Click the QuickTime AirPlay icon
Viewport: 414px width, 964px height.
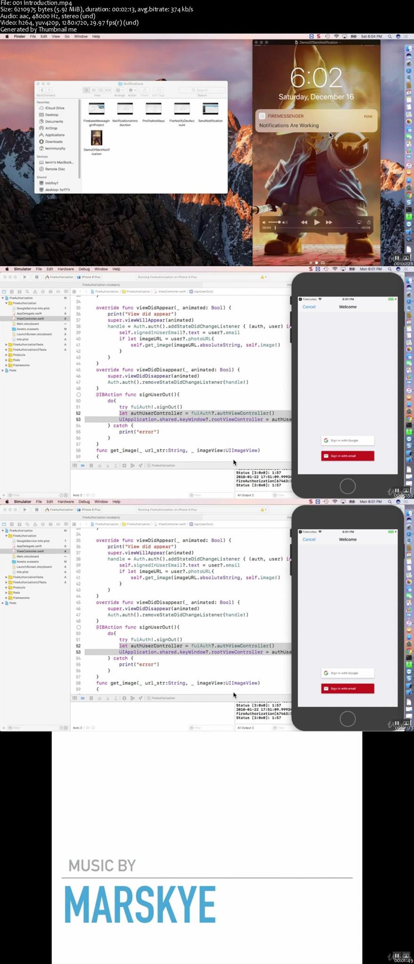359,222
